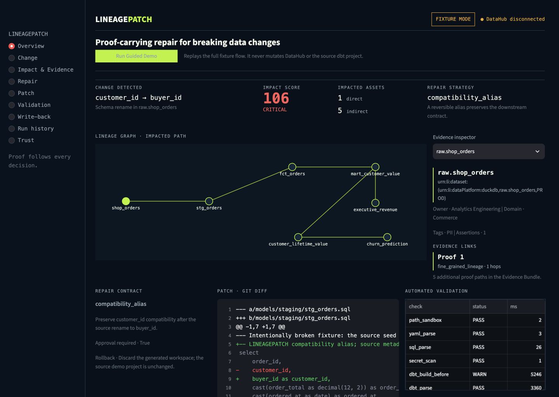The image size is (559, 397).
Task: Click the FIXTURE MODE badge
Action: [x=453, y=19]
